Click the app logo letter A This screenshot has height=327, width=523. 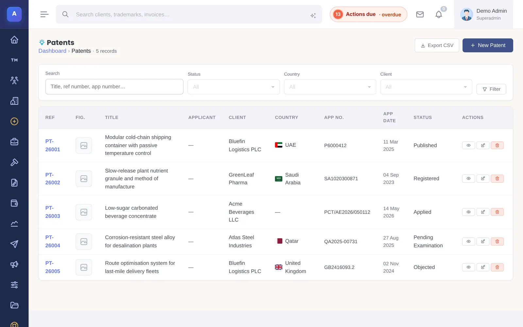coord(14,14)
